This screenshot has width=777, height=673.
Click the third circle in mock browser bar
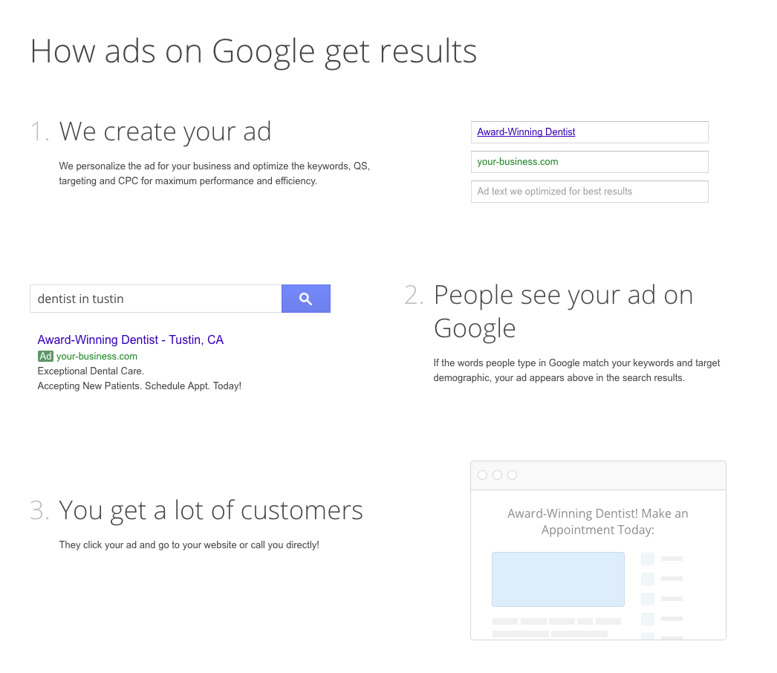tap(512, 475)
